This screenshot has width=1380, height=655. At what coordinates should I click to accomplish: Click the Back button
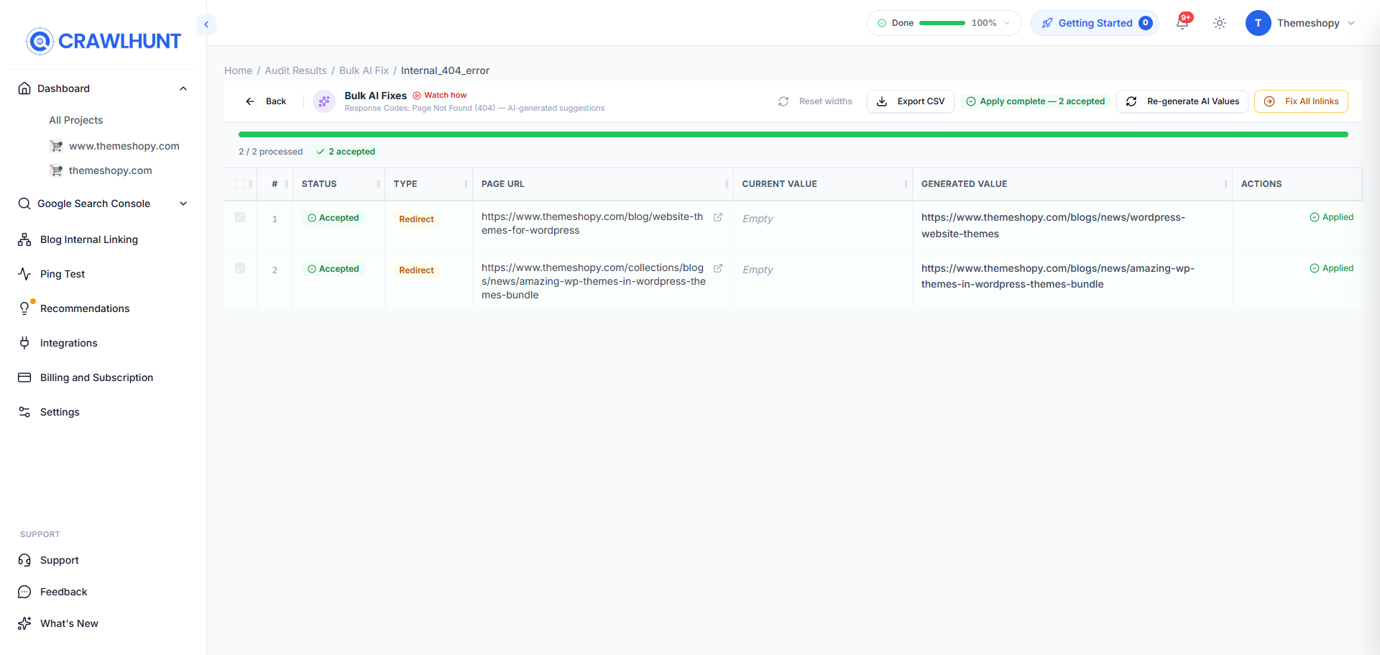266,101
